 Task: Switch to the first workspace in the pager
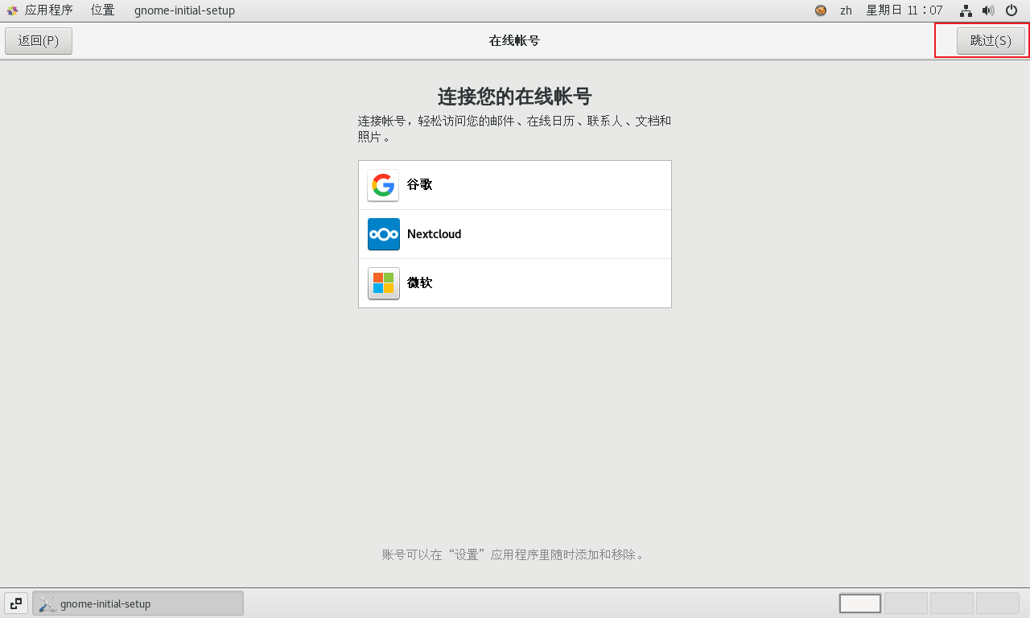[860, 604]
